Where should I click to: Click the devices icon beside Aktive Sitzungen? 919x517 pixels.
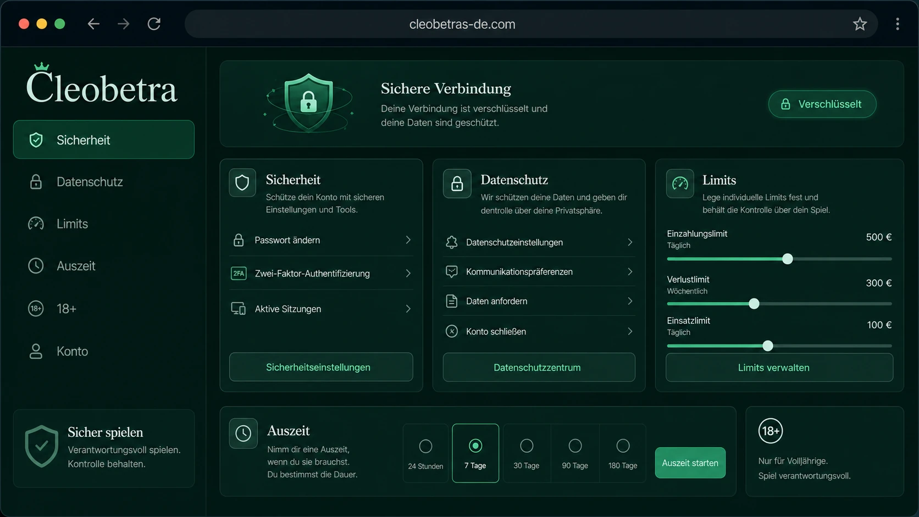click(239, 309)
